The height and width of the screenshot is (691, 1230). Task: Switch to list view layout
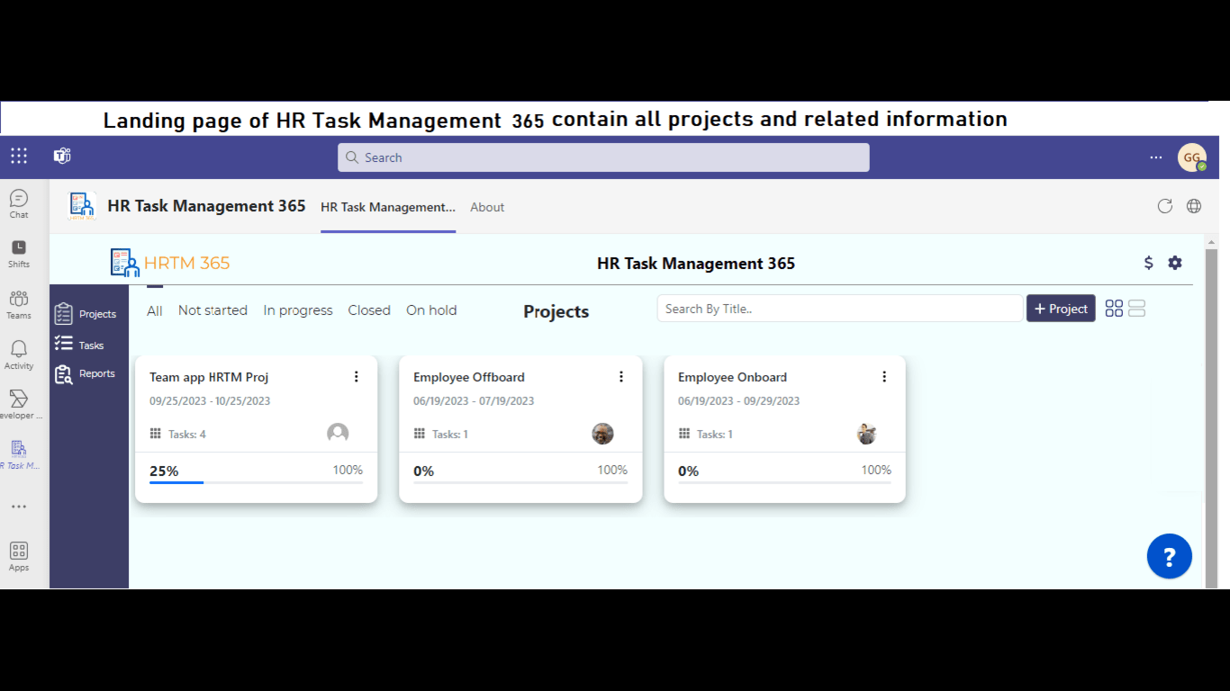tap(1136, 309)
